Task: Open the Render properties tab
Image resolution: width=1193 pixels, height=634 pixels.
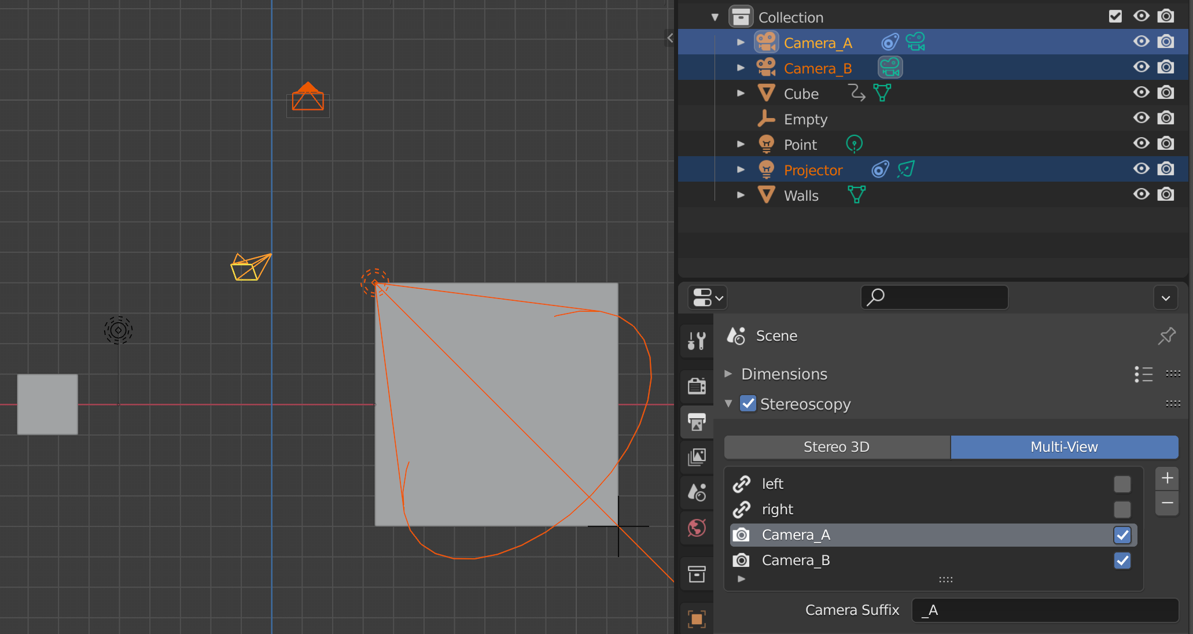Action: 697,385
